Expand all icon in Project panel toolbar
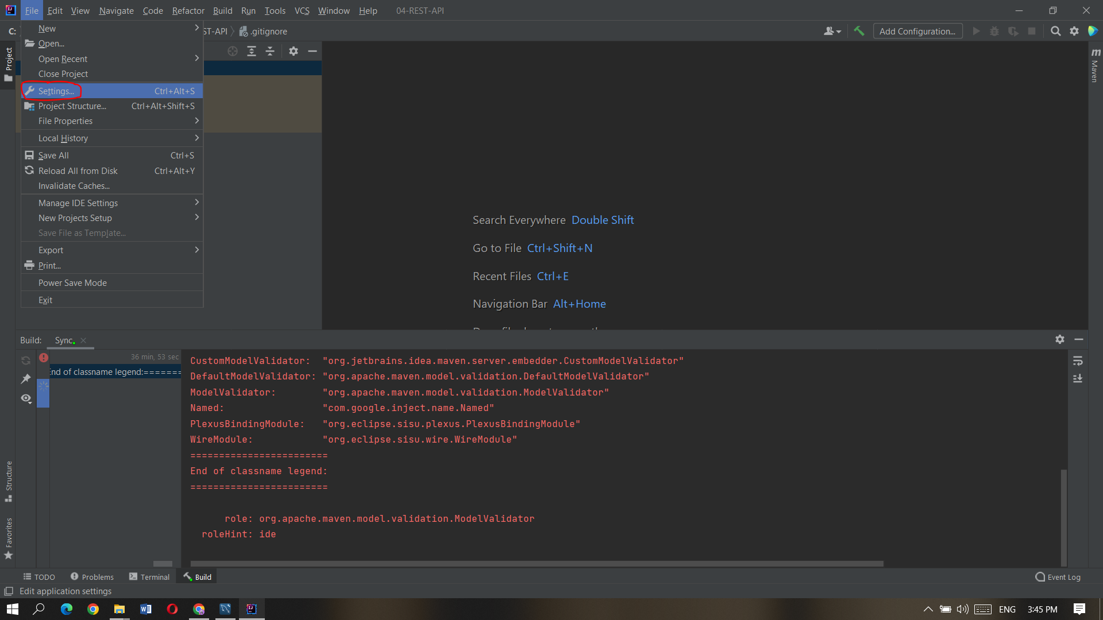The width and height of the screenshot is (1103, 620). (x=252, y=51)
